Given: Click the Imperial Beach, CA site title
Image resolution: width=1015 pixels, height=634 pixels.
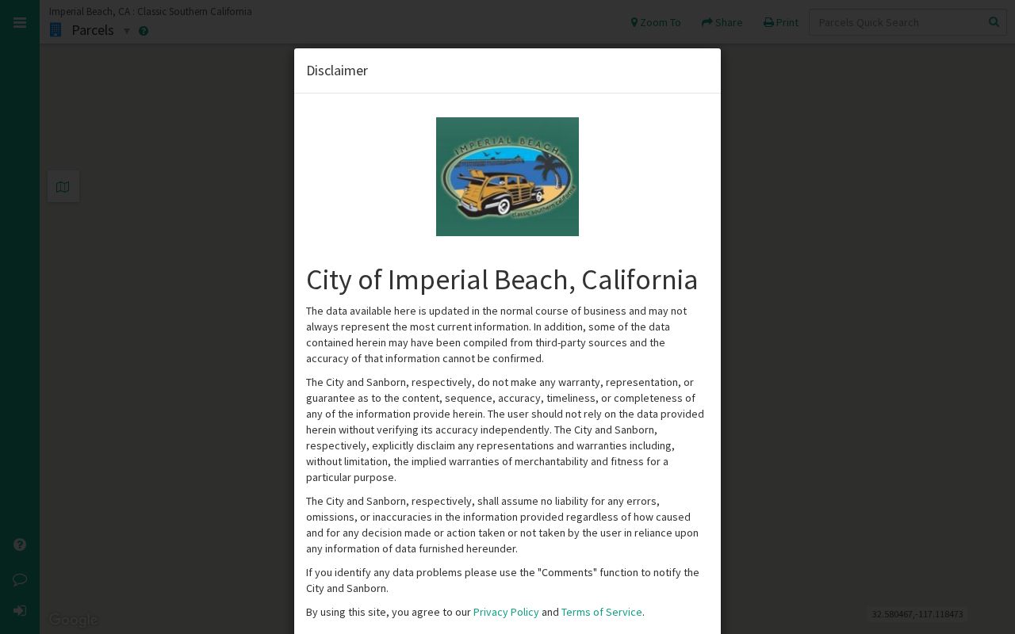Looking at the screenshot, I should click(x=151, y=11).
